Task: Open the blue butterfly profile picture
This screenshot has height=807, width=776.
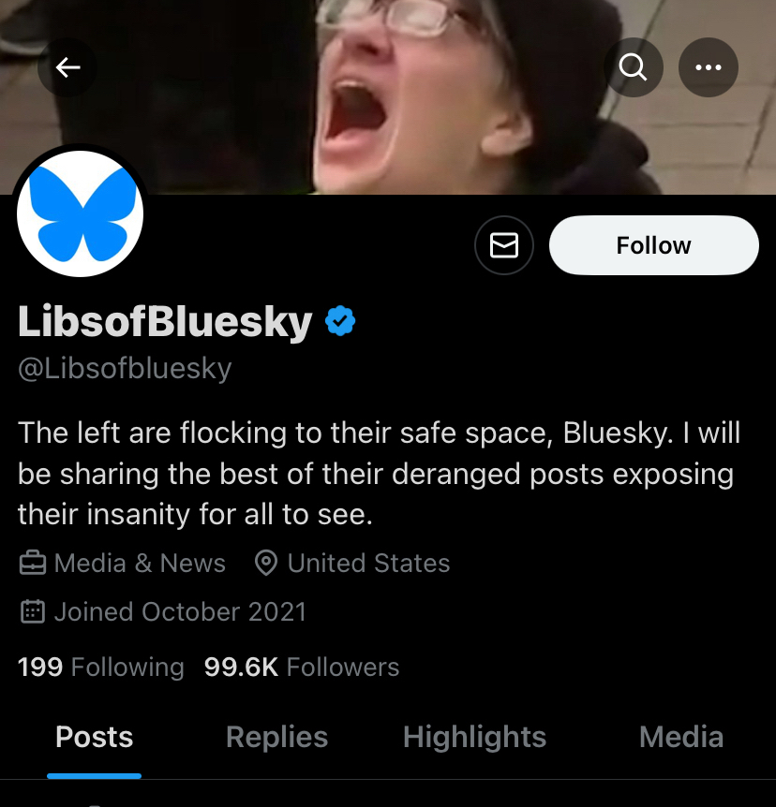Action: pyautogui.click(x=81, y=214)
